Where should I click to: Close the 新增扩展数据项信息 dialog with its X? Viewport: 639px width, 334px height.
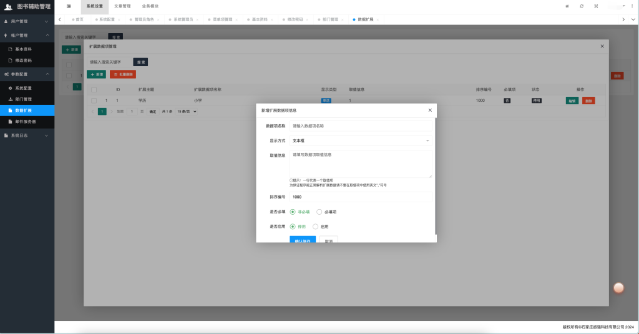click(x=429, y=110)
